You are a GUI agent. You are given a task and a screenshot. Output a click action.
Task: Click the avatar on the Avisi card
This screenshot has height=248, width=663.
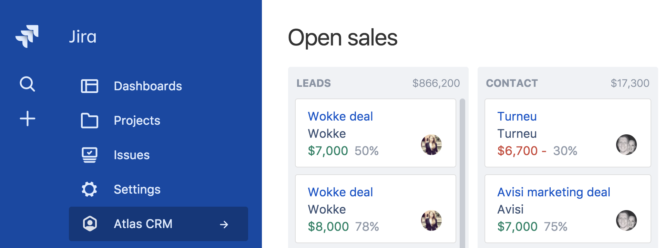click(626, 220)
